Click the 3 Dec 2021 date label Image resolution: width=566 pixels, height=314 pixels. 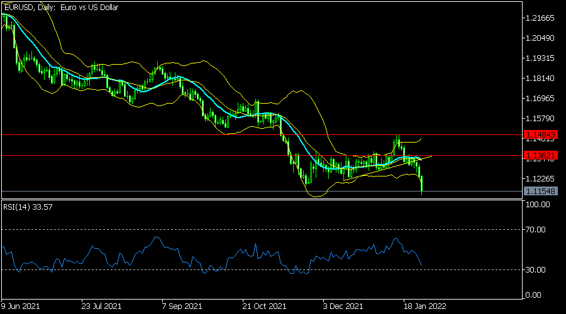coord(343,306)
